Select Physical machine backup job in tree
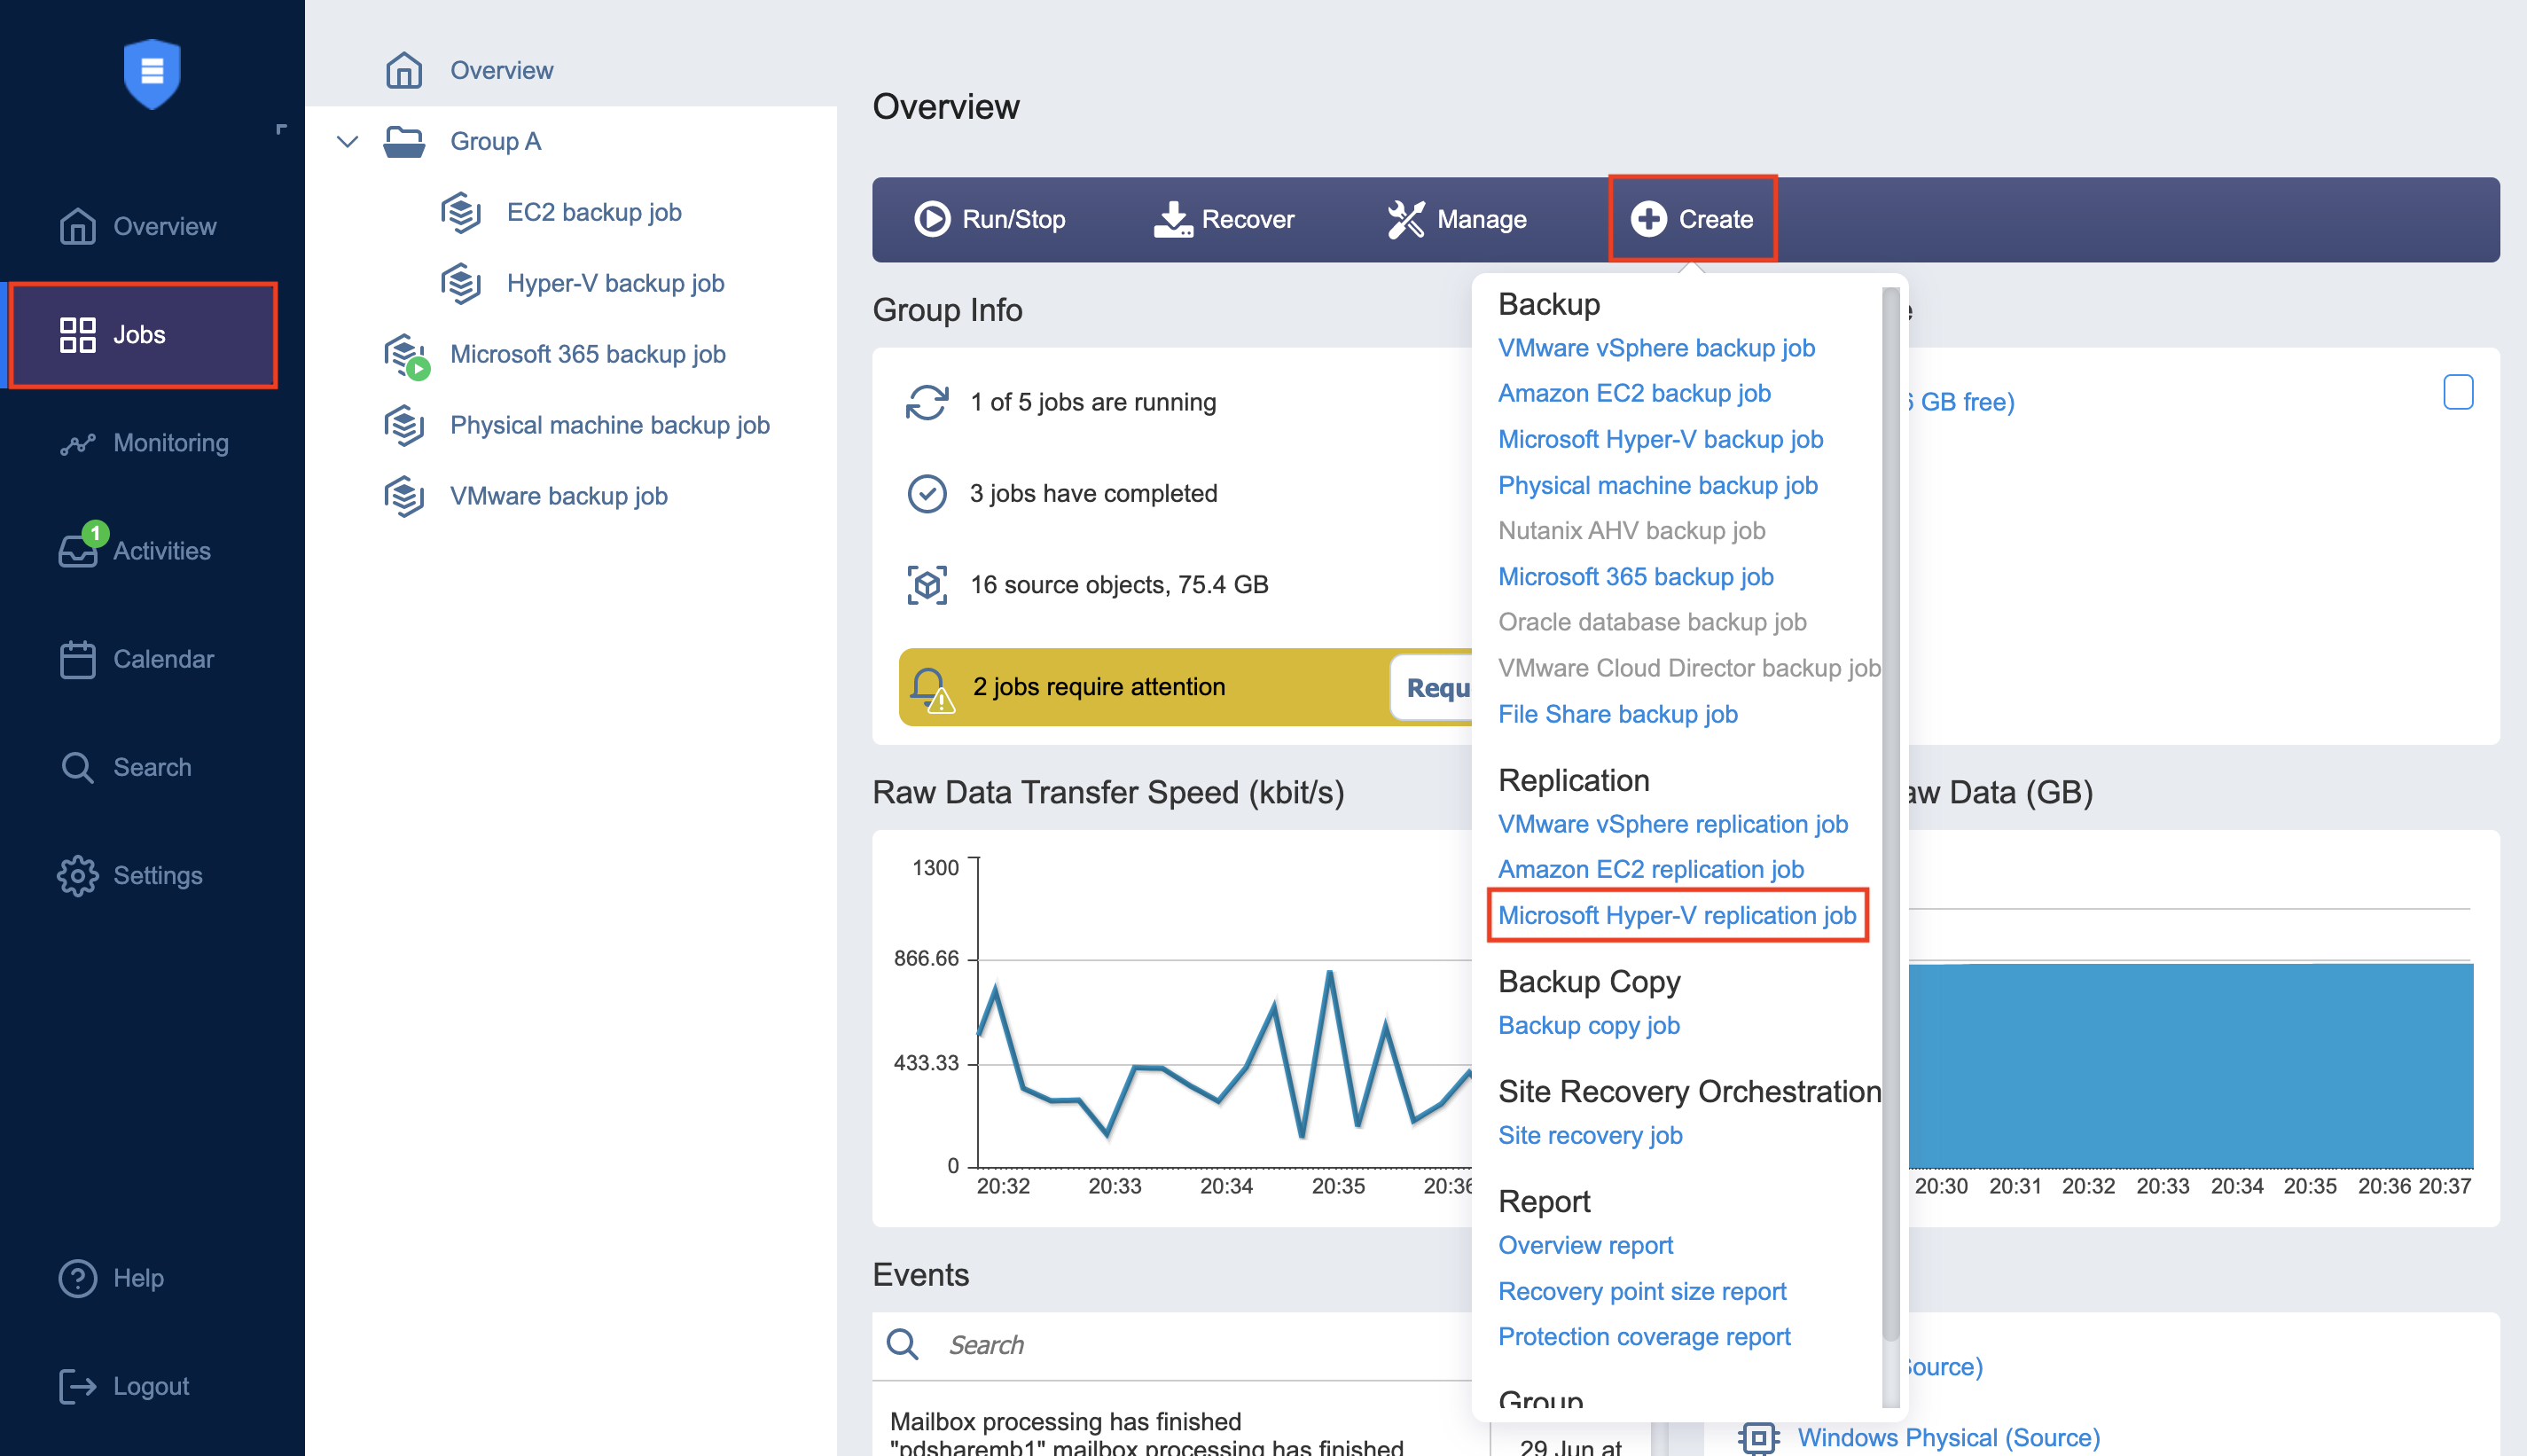 (x=609, y=425)
